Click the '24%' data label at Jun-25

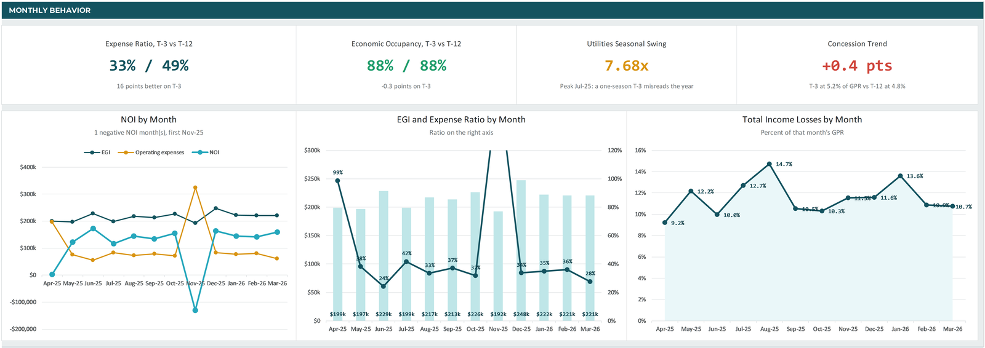coord(384,279)
